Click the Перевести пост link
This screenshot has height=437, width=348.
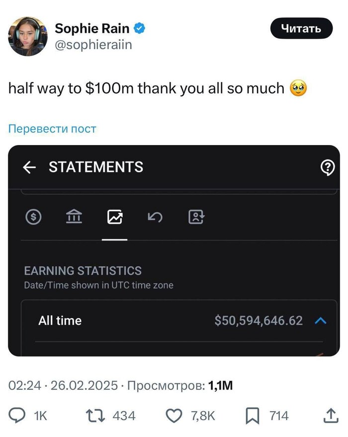pyautogui.click(x=52, y=129)
